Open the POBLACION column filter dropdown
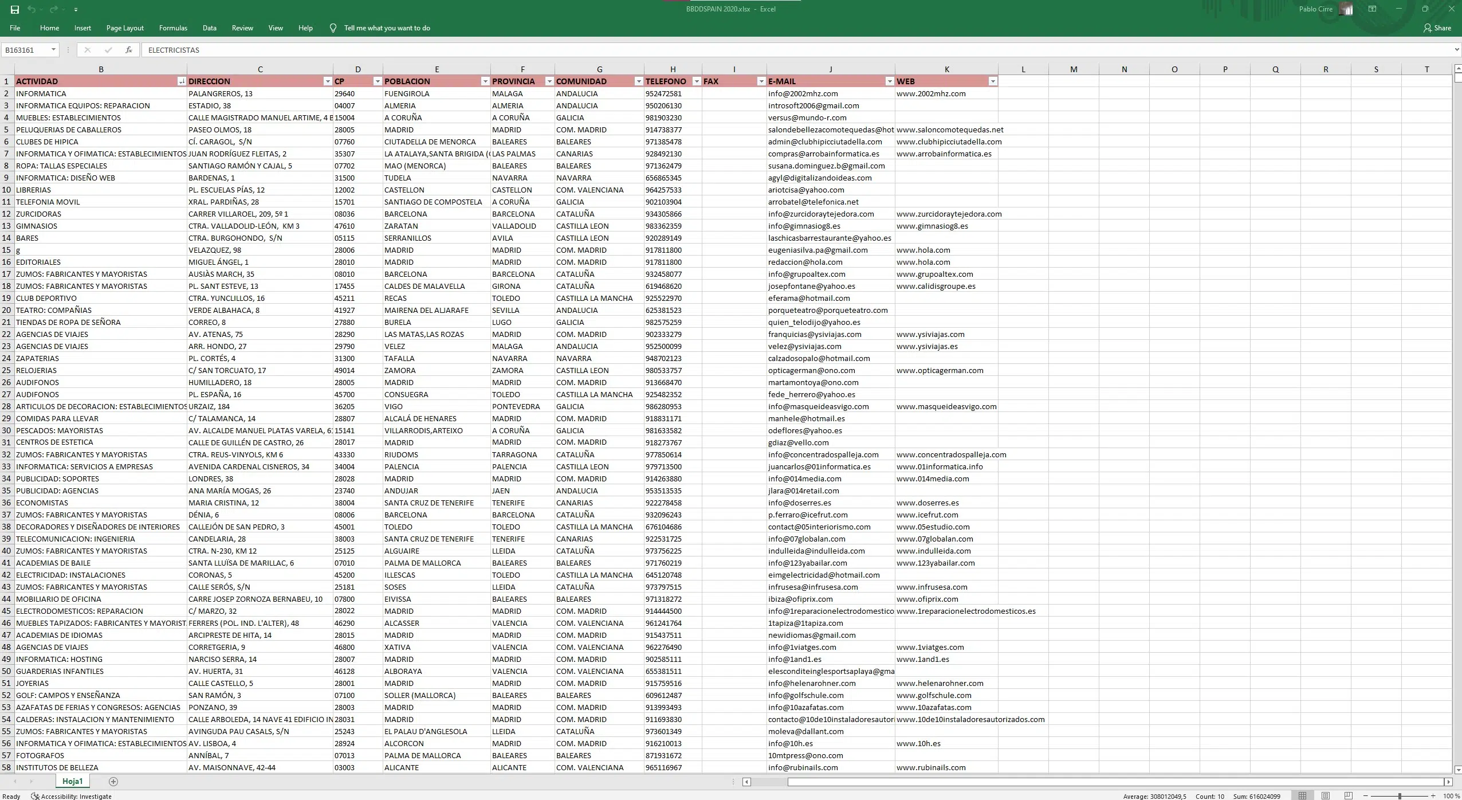This screenshot has height=800, width=1462. [x=485, y=81]
